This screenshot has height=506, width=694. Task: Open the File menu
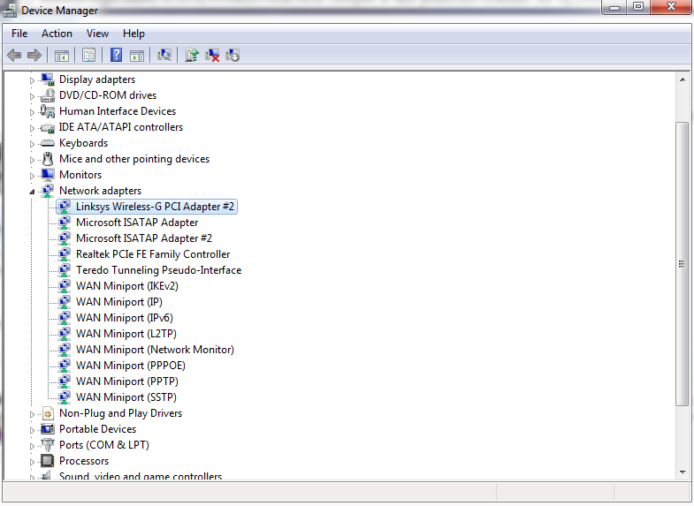[x=19, y=34]
